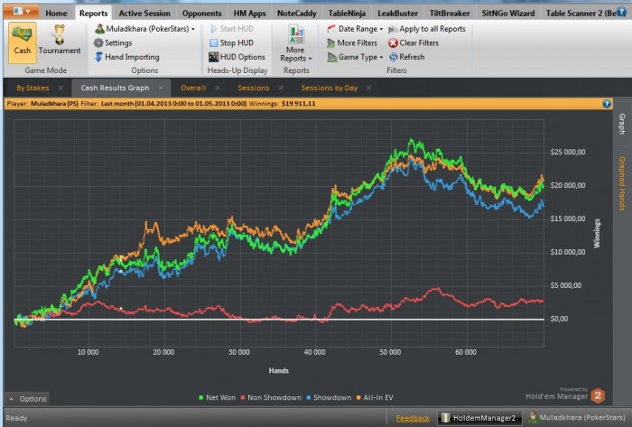Open Game Type dropdown
This screenshot has width=632, height=427.
click(x=355, y=57)
